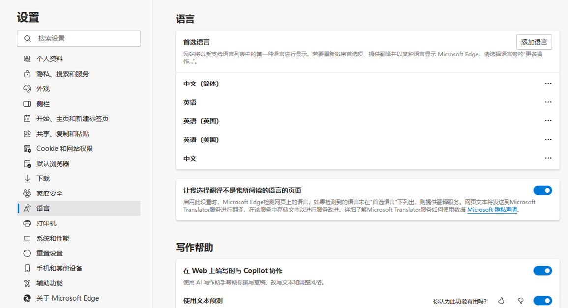Open 系统和性能 settings

pos(79,239)
